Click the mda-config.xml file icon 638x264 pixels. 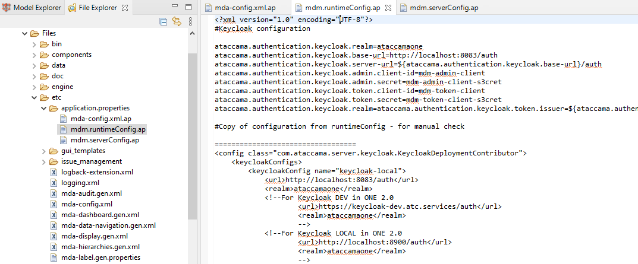[54, 204]
